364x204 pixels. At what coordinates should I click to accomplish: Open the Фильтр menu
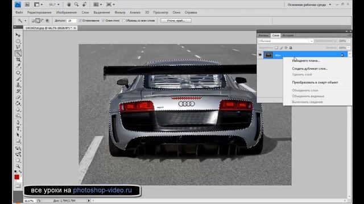coord(120,12)
